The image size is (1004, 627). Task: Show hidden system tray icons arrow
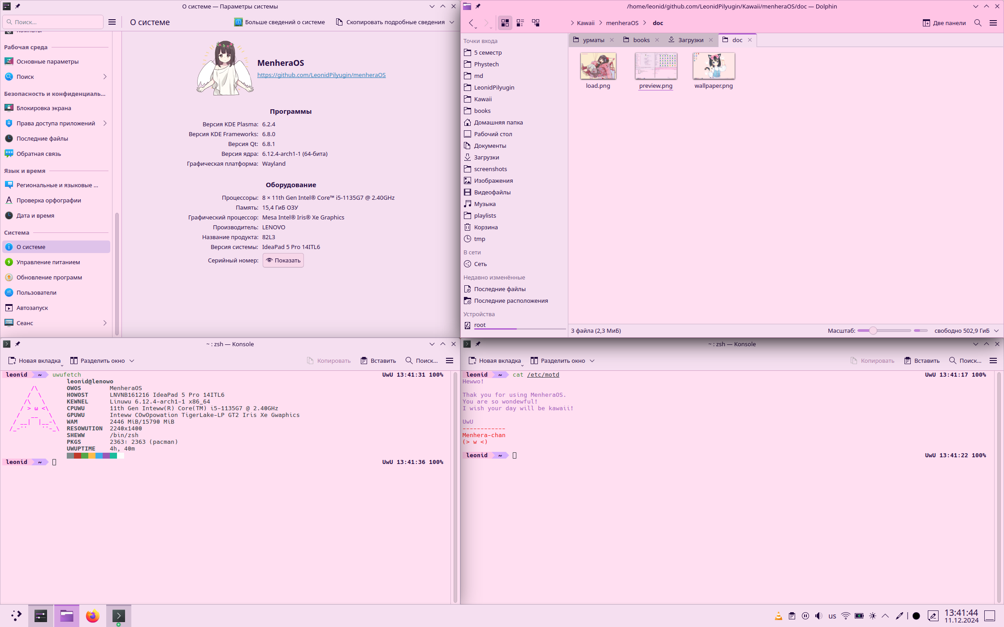point(885,616)
